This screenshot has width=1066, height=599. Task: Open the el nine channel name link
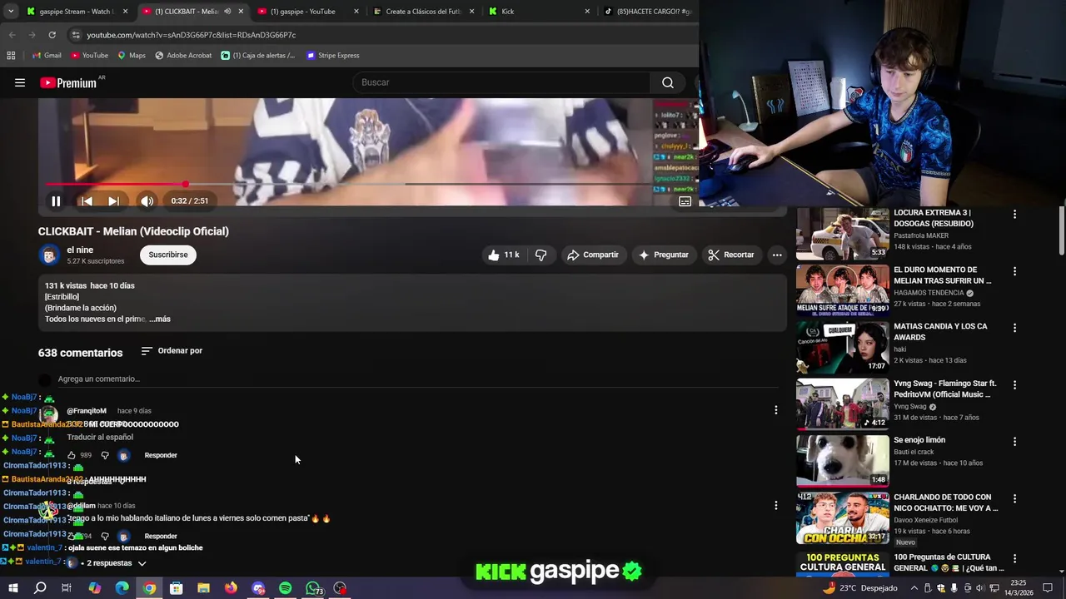(80, 250)
